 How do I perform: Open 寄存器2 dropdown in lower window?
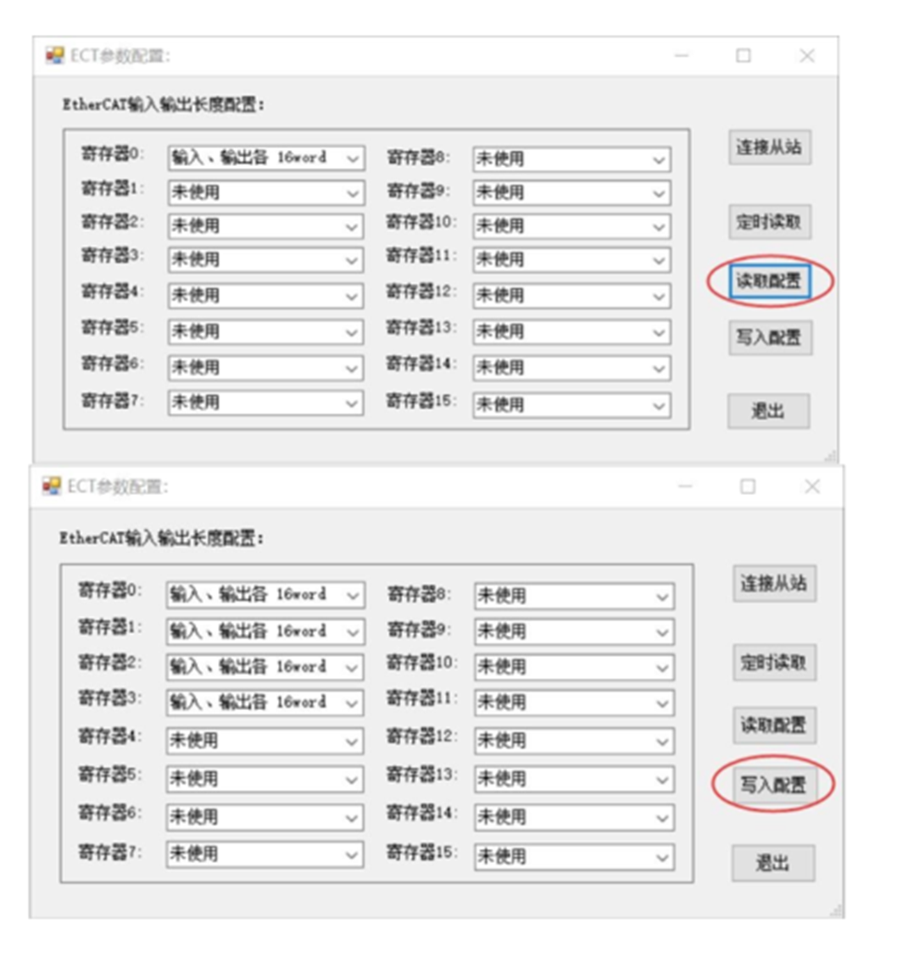coord(265,667)
